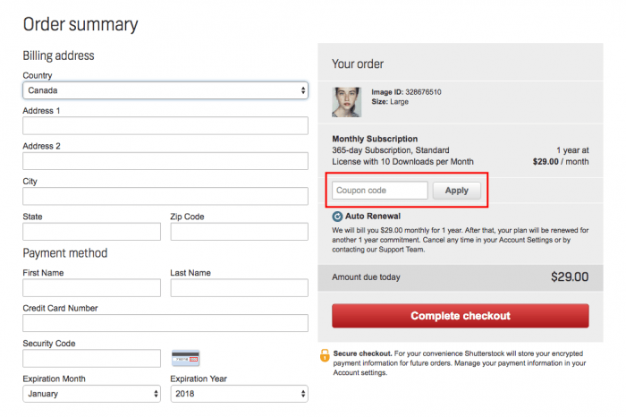This screenshot has height=417, width=626.
Task: Select the City text field
Action: click(165, 196)
